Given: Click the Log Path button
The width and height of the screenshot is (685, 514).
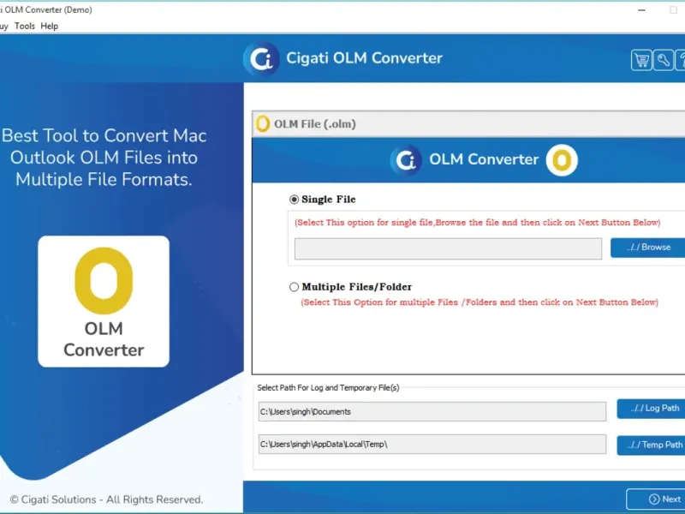Looking at the screenshot, I should (x=651, y=409).
